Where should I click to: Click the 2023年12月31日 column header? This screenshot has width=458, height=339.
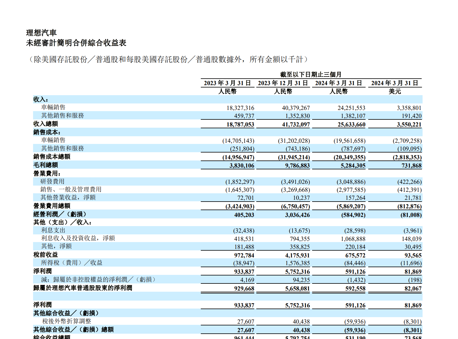[283, 83]
